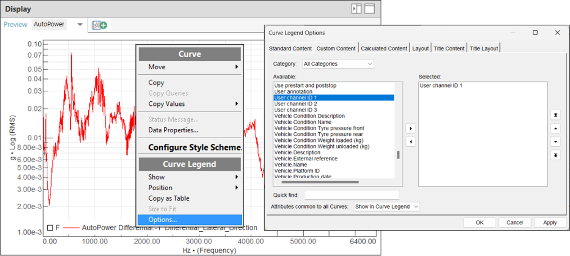Move selected item to top of list
570x256 pixels.
556,115
